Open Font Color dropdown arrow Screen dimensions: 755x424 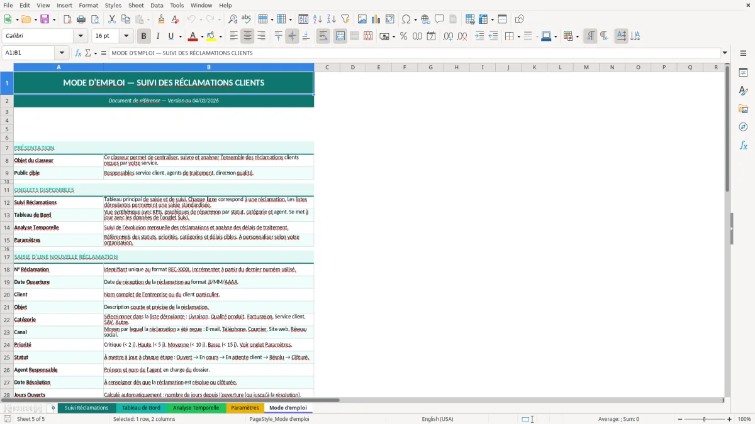tap(201, 36)
